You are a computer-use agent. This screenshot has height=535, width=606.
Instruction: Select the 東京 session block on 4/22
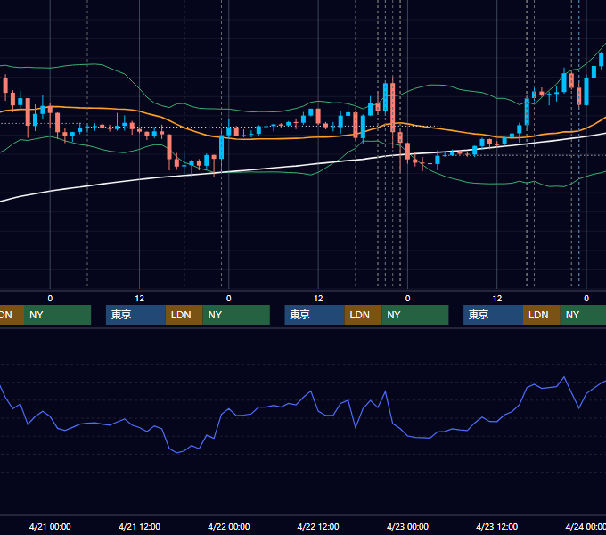pyautogui.click(x=315, y=315)
